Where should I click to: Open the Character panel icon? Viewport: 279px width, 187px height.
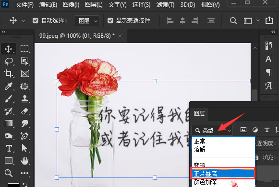coord(269,59)
